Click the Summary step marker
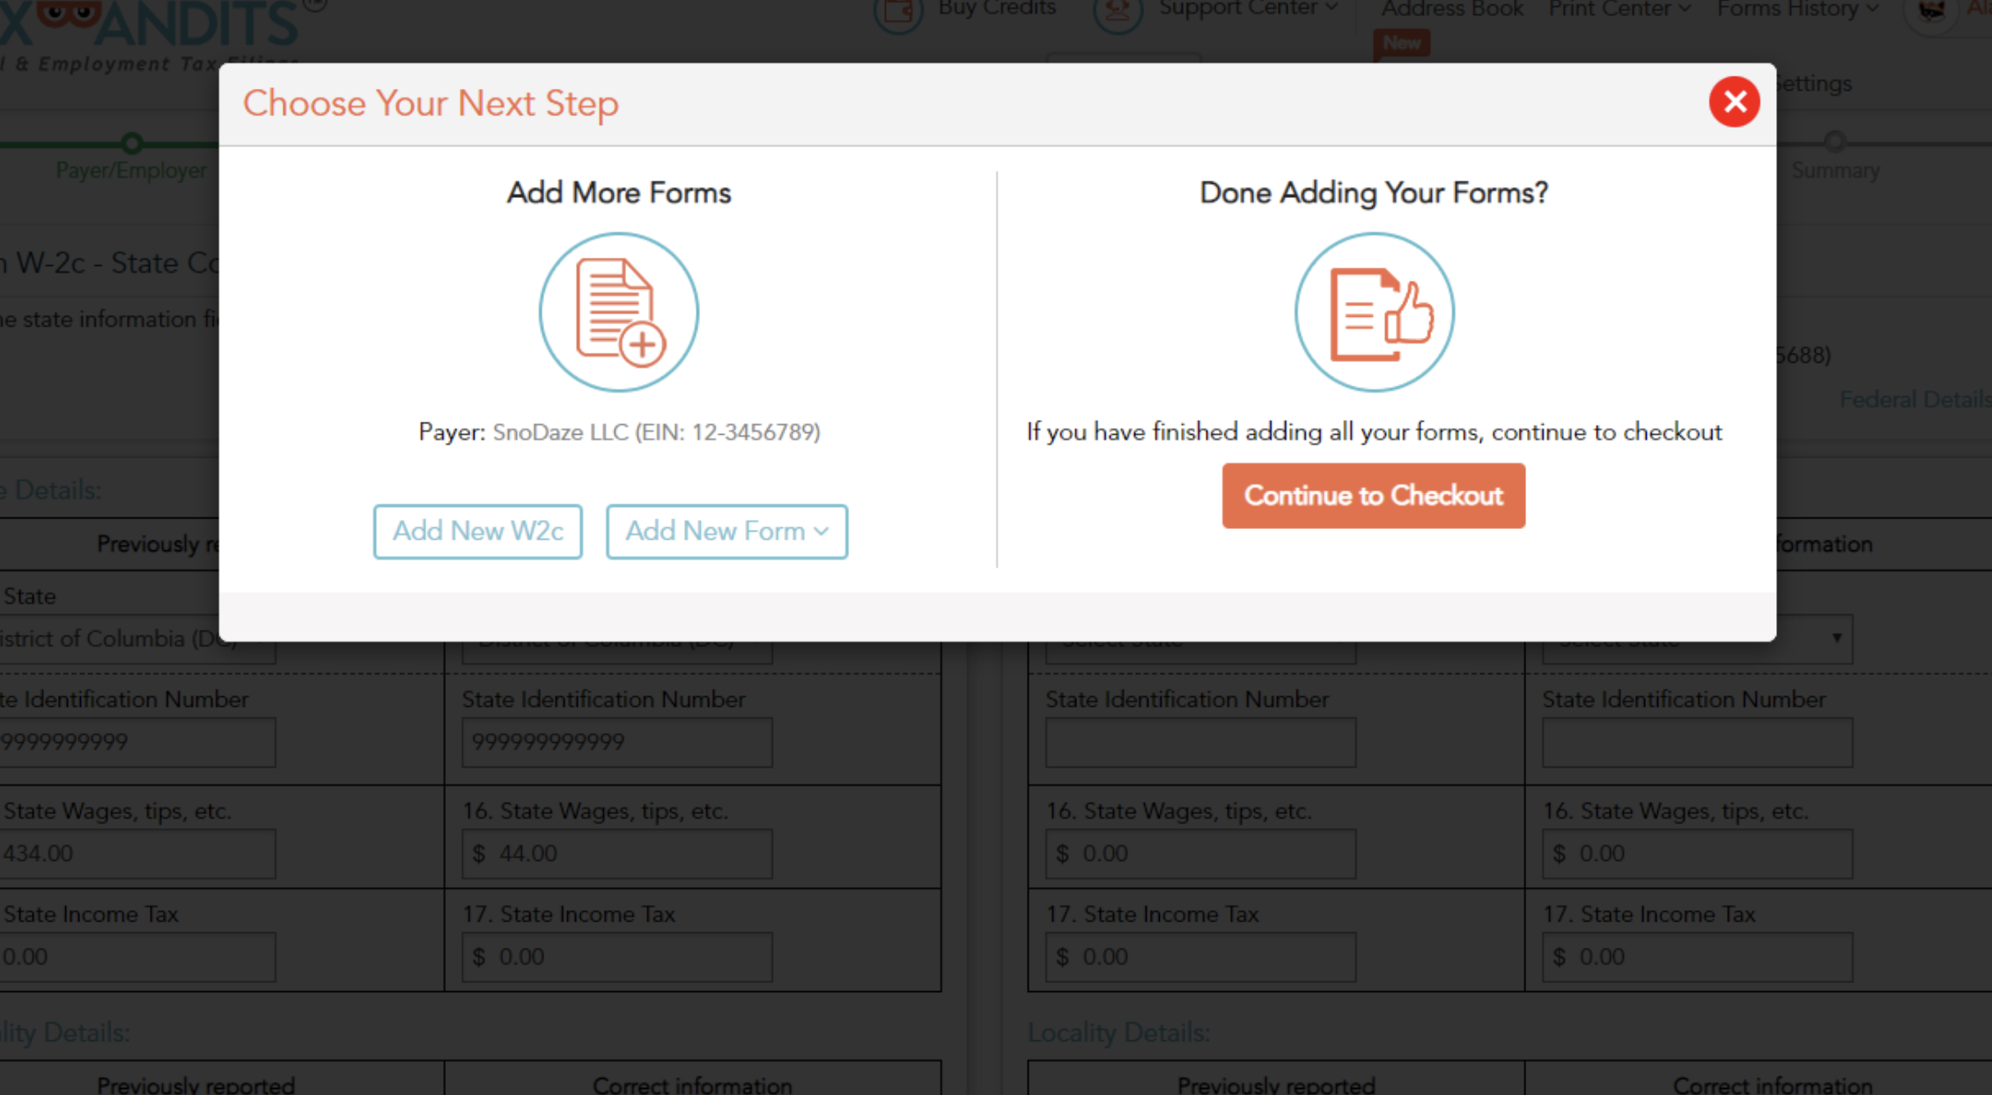 point(1834,142)
